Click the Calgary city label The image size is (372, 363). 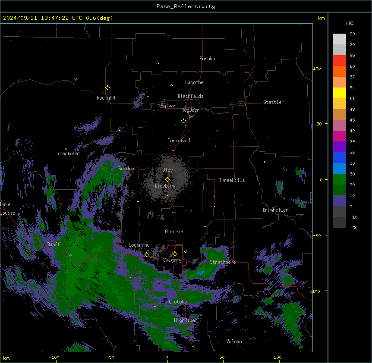173,260
